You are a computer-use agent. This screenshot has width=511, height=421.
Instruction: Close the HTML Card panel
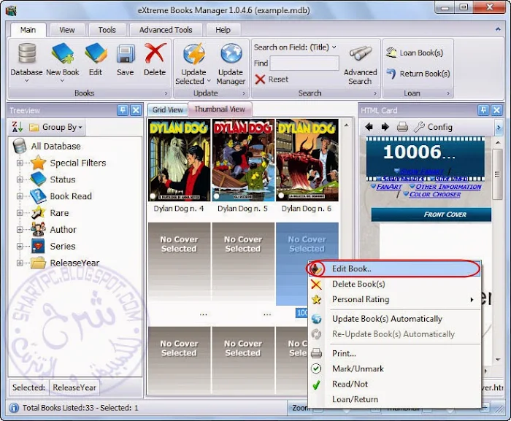pyautogui.click(x=496, y=110)
